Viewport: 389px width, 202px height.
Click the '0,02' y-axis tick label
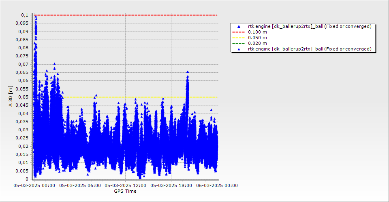[24, 146]
